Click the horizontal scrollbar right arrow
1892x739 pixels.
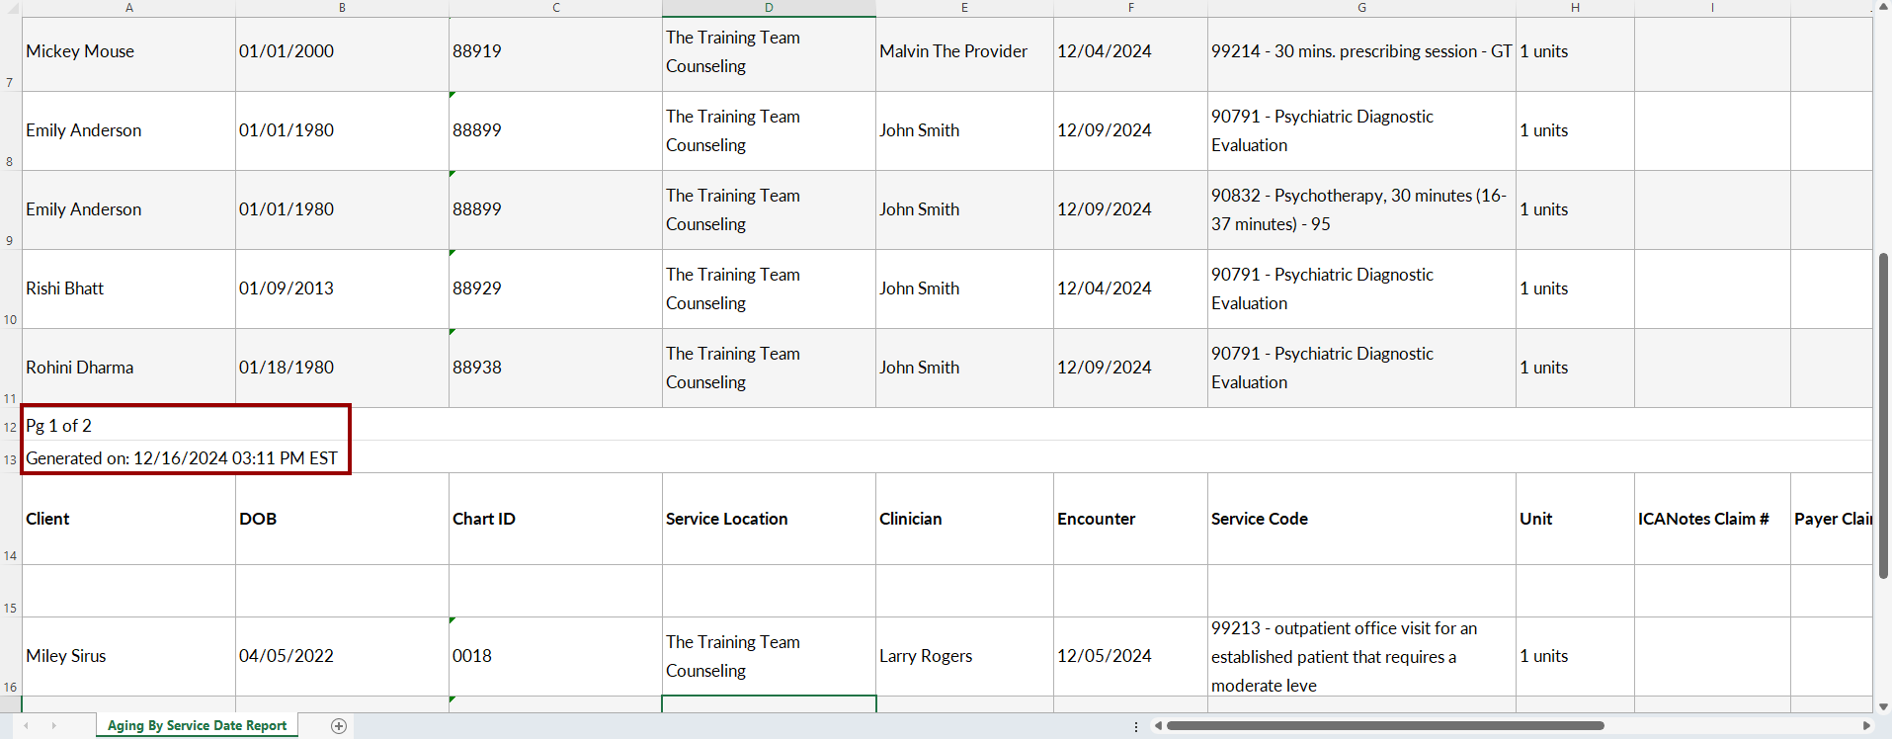pyautogui.click(x=1865, y=726)
